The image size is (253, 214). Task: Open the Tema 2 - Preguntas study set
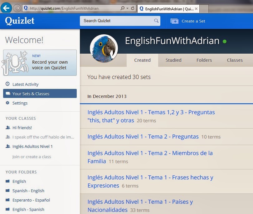click(143, 136)
